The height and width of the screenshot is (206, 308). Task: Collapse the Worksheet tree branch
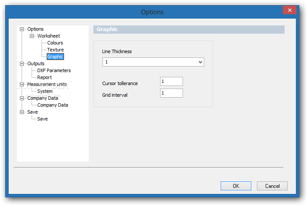click(x=32, y=36)
